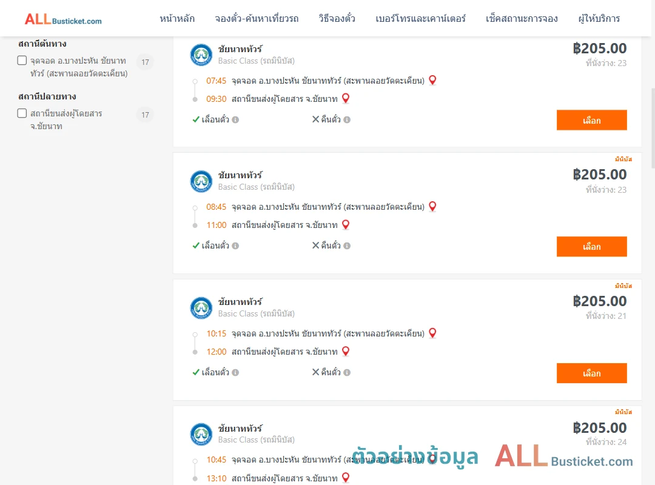Click count badge 17 beside origin filter
This screenshot has width=655, height=485.
(145, 62)
